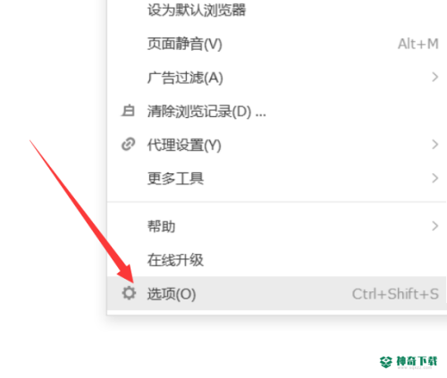The width and height of the screenshot is (447, 378).
Task: Expand the 广告过滤(A) submenu arrow
Action: (435, 77)
